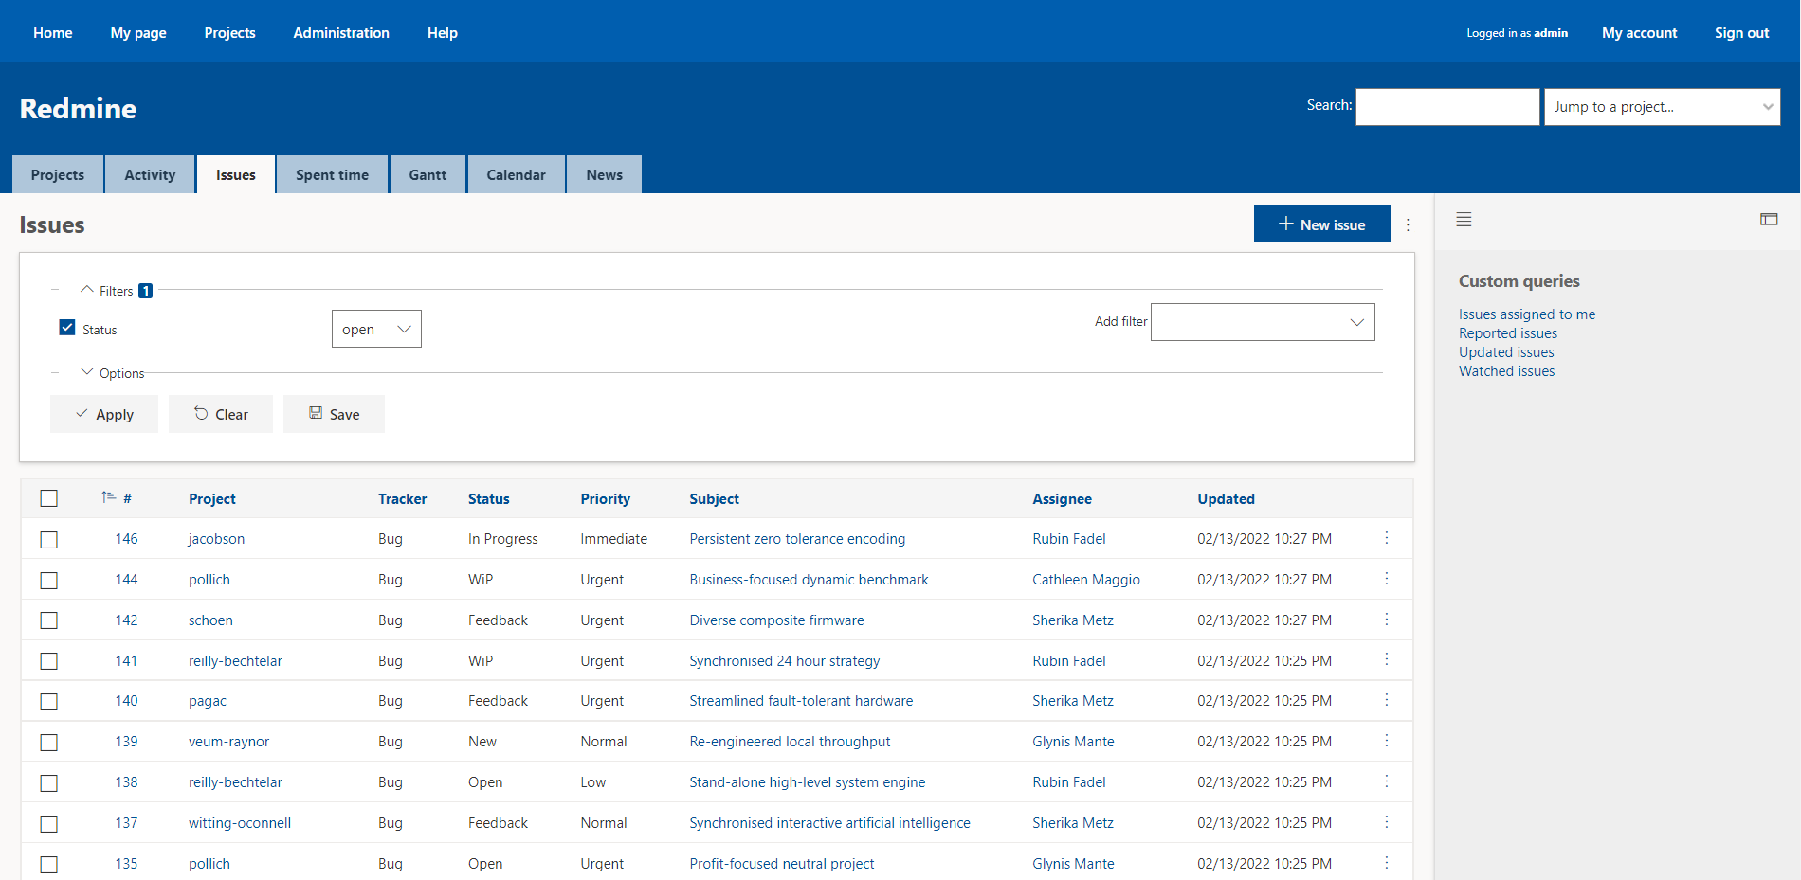Click the hamburger menu icon in sidebar
Viewport: 1801px width, 880px height.
click(x=1464, y=220)
